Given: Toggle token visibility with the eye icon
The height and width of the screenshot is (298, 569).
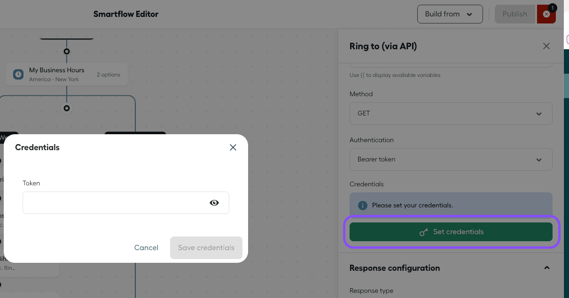Looking at the screenshot, I should coord(214,202).
